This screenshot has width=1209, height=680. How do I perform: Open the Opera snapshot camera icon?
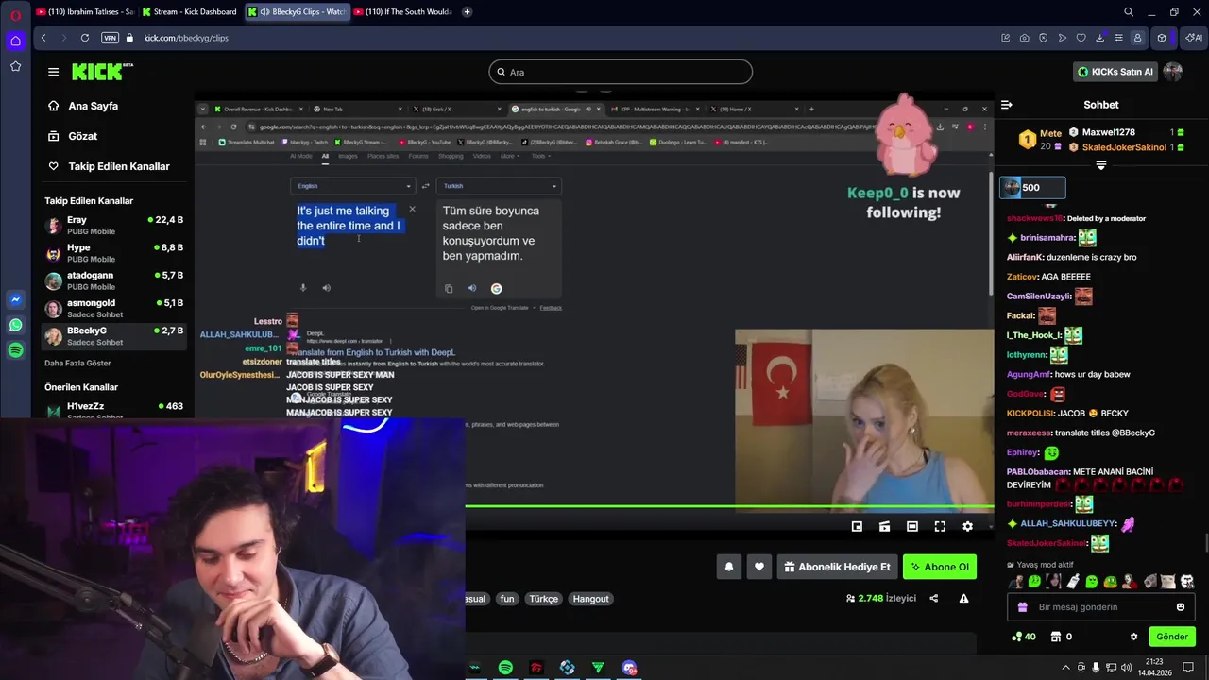[x=1025, y=38]
